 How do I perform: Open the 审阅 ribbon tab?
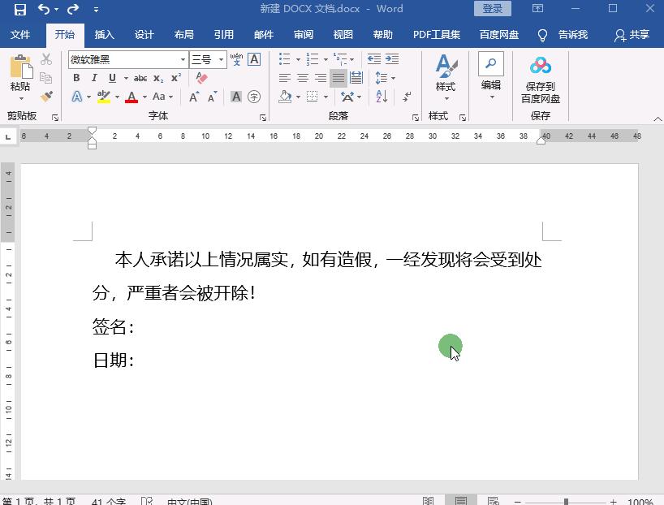pos(303,35)
